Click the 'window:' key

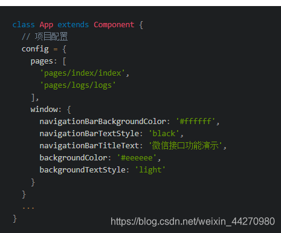pyautogui.click(x=46, y=110)
